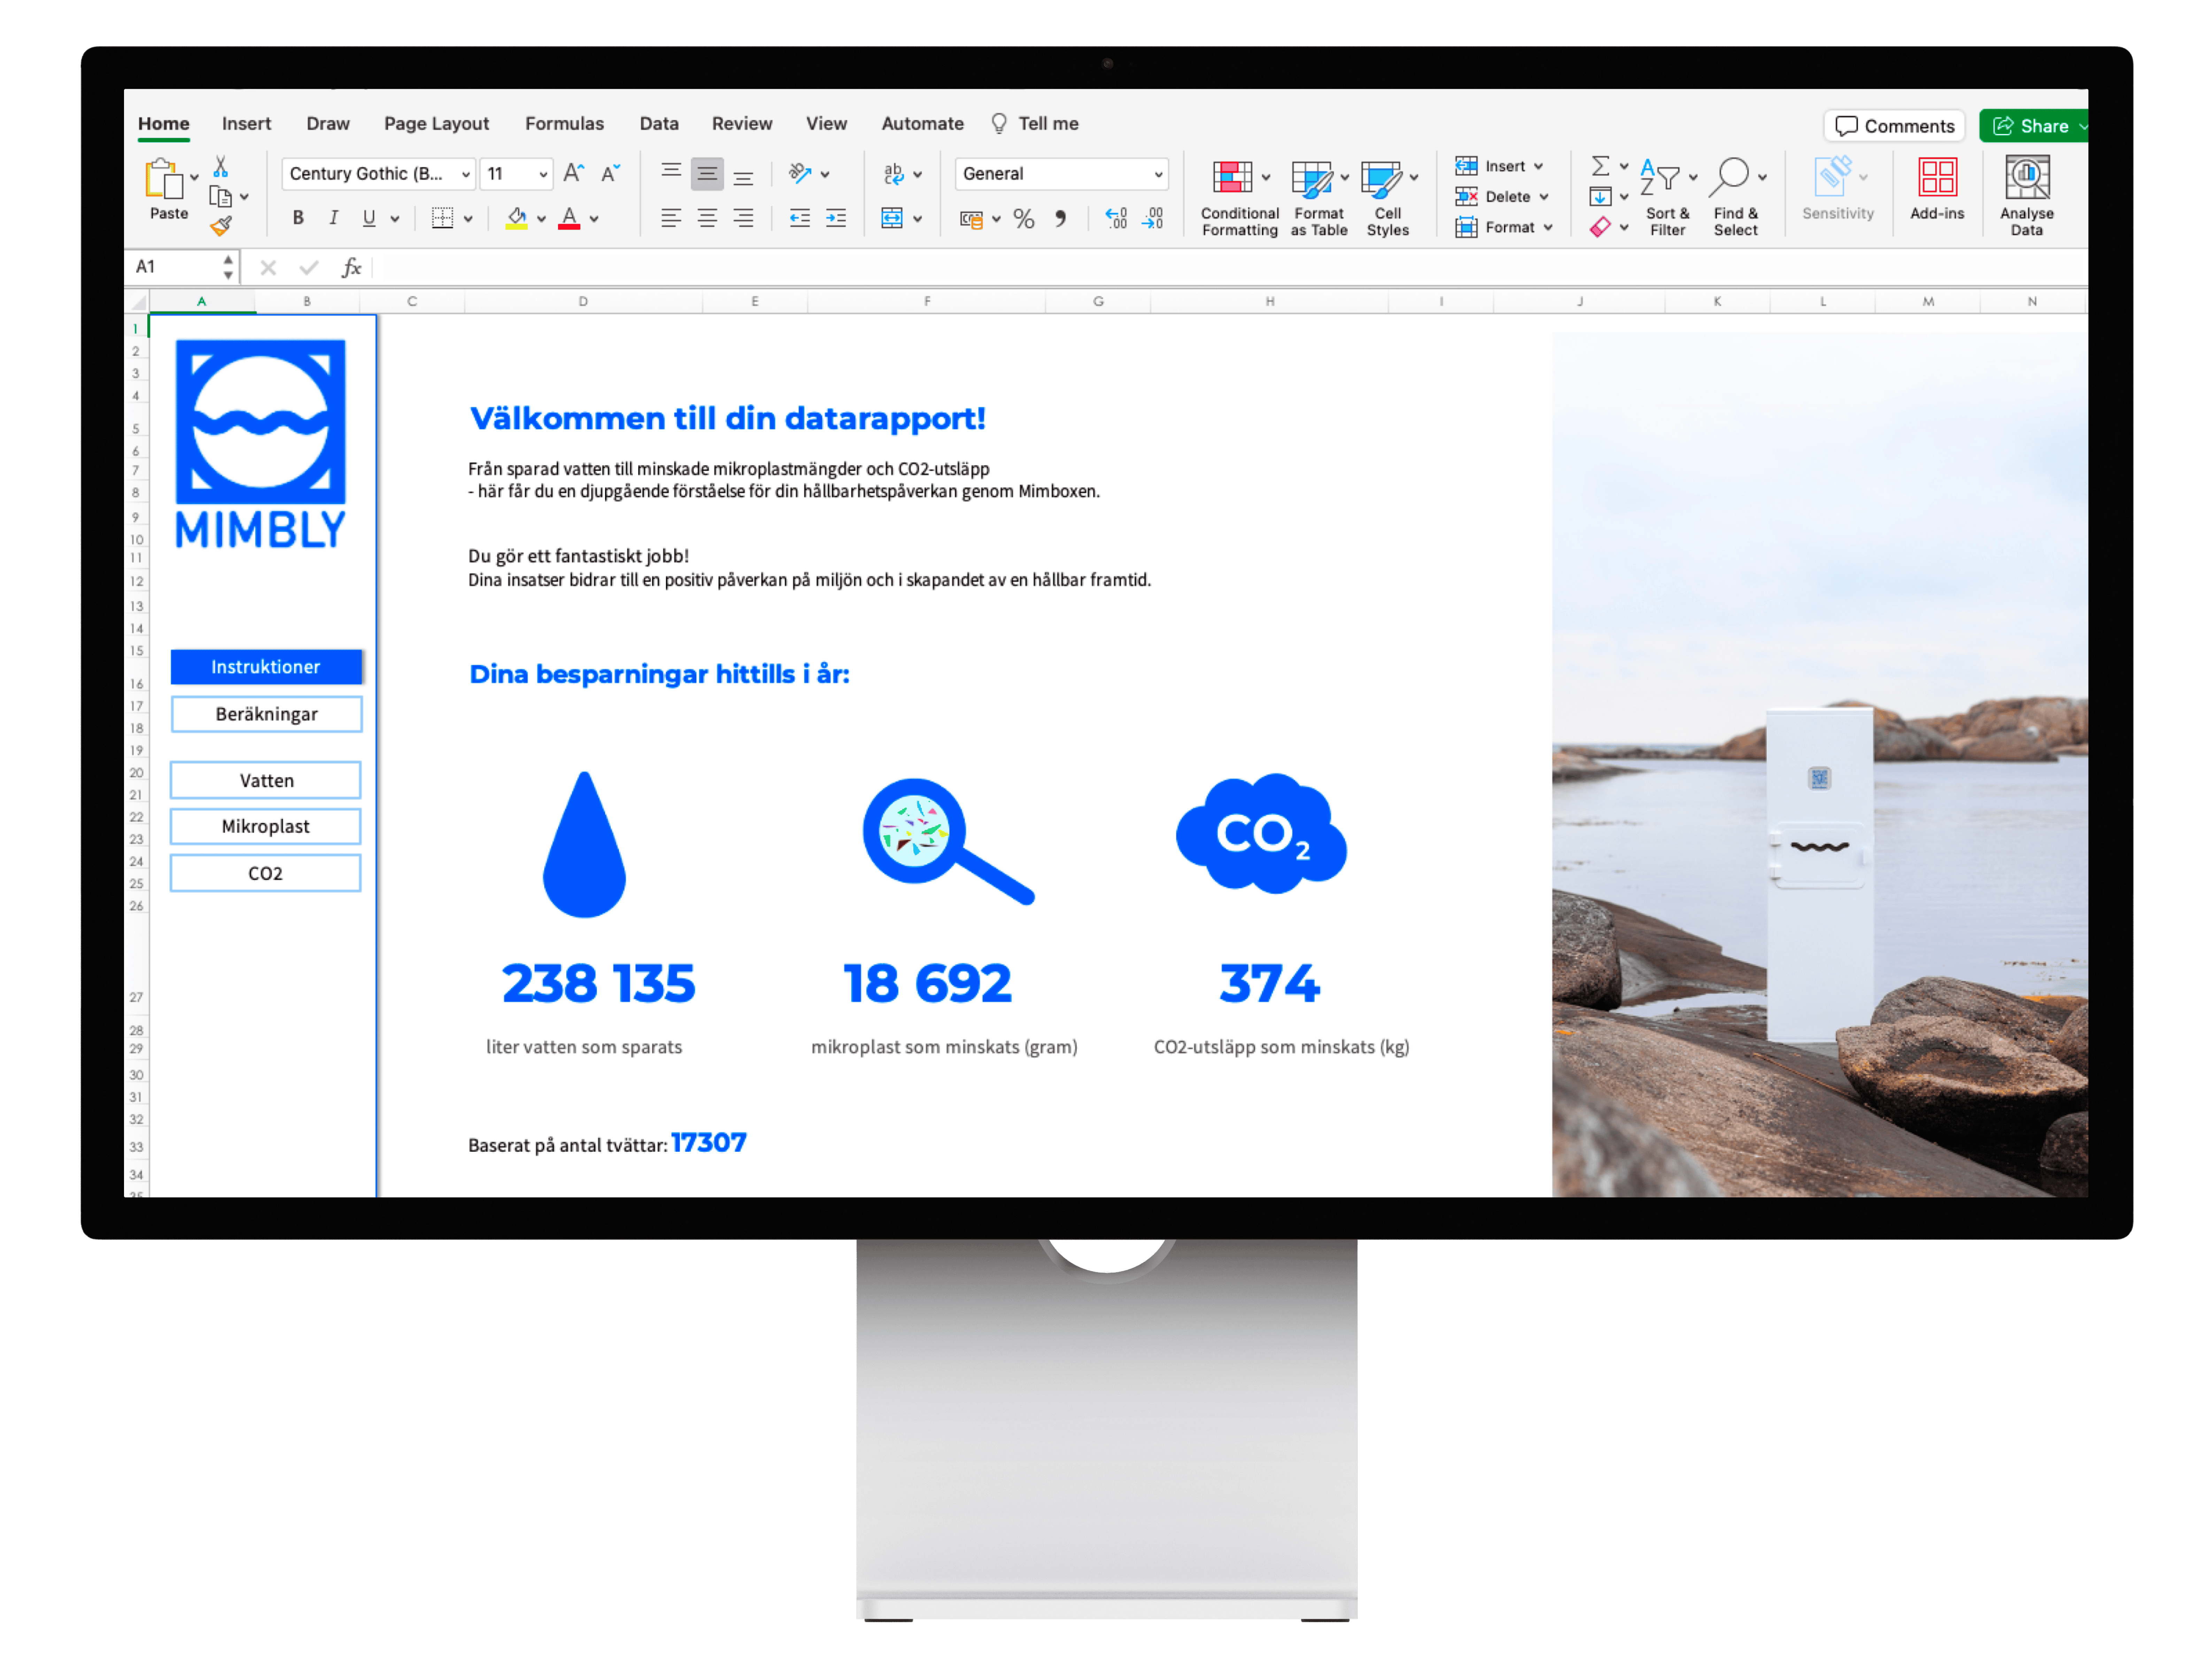Switch to the Draw tab
The image size is (2212, 1659).
(x=328, y=124)
